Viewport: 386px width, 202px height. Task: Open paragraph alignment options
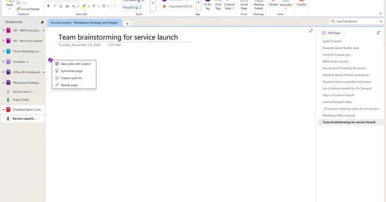(104, 6)
